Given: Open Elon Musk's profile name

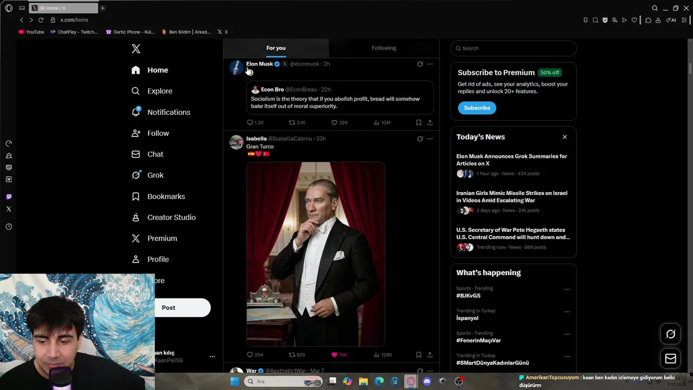Looking at the screenshot, I should point(259,64).
